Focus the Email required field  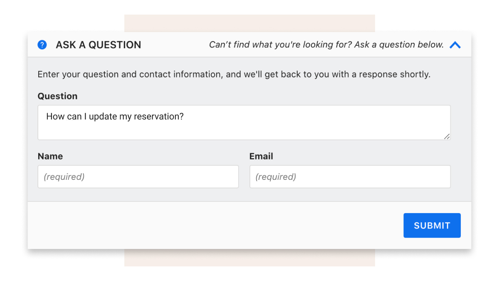point(350,177)
